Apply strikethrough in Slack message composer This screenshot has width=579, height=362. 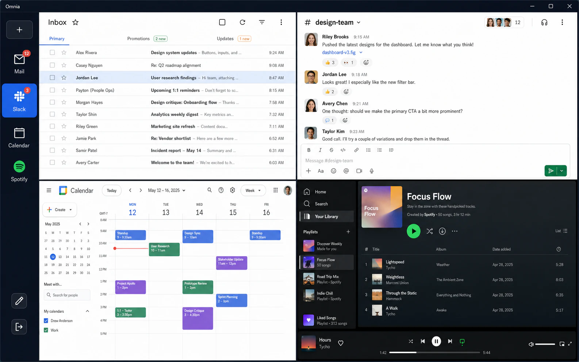click(x=331, y=150)
